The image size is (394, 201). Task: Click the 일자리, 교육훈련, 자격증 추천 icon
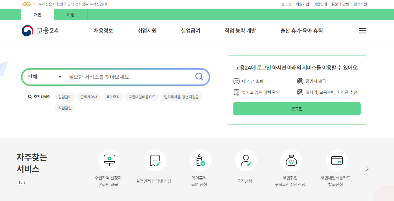click(300, 92)
